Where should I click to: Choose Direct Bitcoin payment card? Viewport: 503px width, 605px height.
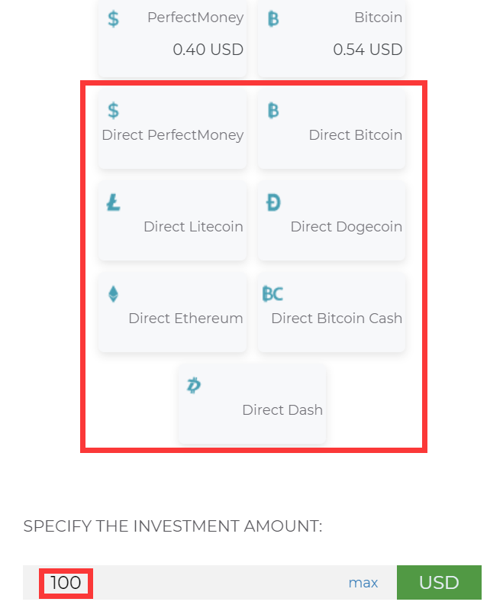click(x=331, y=129)
